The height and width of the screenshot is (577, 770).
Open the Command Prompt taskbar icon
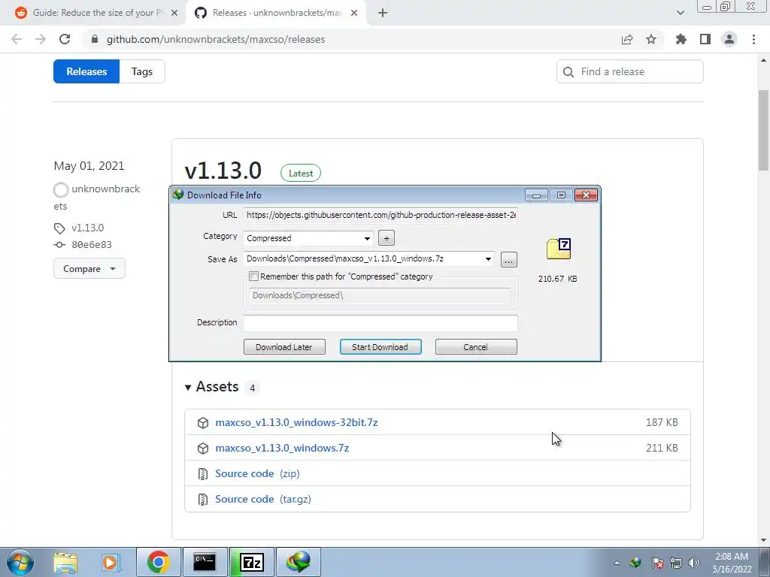[205, 562]
